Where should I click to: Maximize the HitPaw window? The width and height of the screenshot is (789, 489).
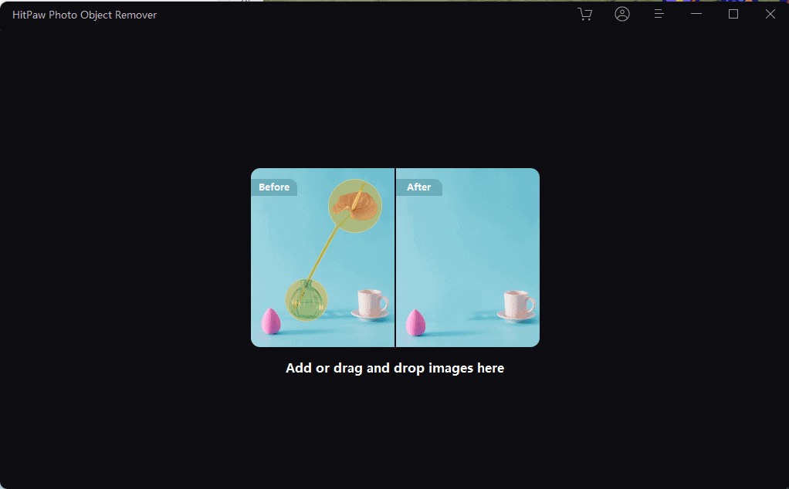point(733,14)
